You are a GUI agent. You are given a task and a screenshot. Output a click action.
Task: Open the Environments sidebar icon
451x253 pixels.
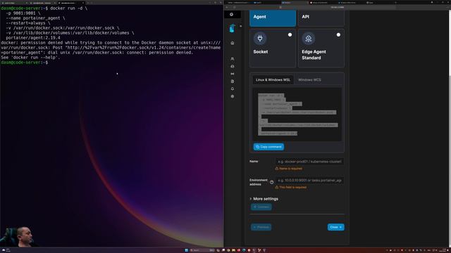point(233,66)
